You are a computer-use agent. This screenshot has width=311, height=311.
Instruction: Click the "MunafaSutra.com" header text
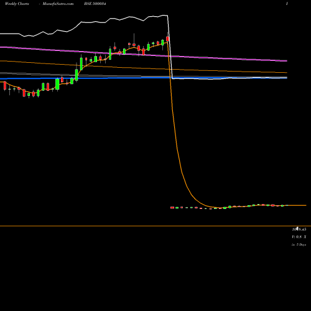[x=58, y=4]
